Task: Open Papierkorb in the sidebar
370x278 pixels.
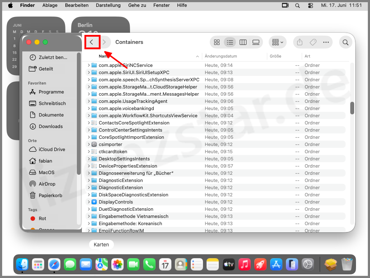Action: (x=46, y=195)
